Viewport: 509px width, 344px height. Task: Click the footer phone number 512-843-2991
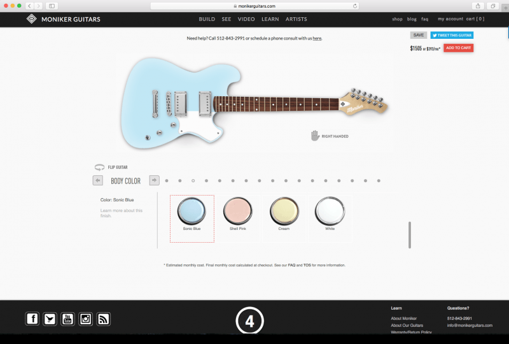coord(459,319)
